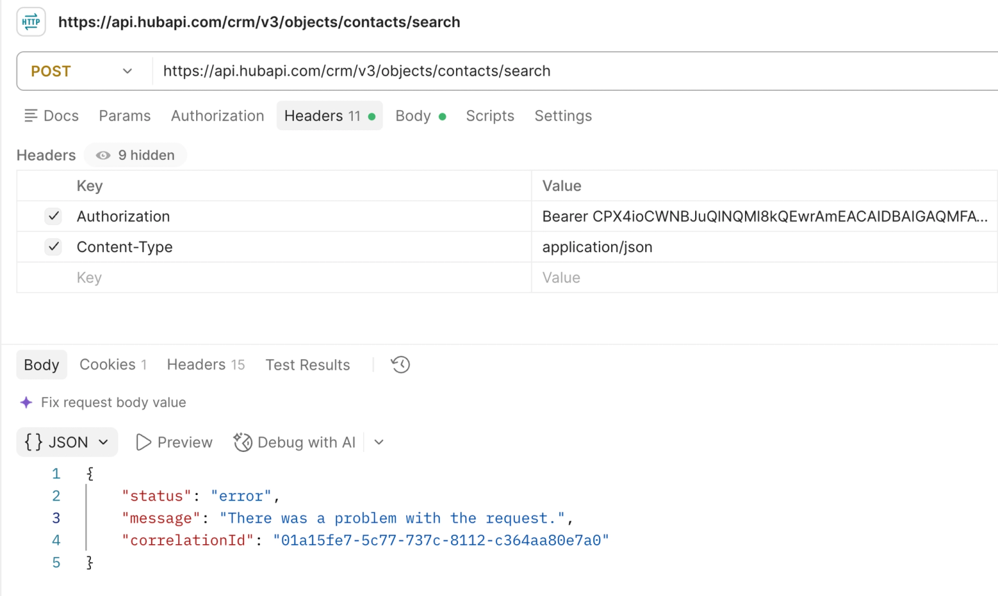Image resolution: width=998 pixels, height=596 pixels.
Task: Click the Authorization key cell
Action: coord(299,216)
